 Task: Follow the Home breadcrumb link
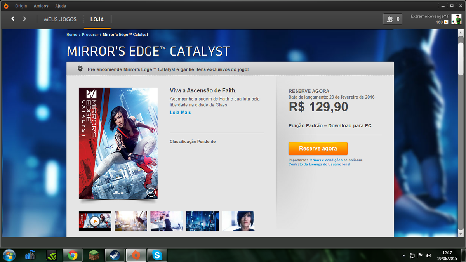[x=72, y=35]
